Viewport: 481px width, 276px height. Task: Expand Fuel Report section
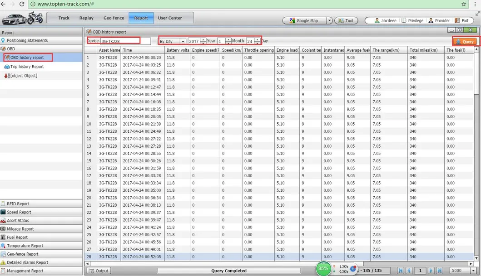41,237
